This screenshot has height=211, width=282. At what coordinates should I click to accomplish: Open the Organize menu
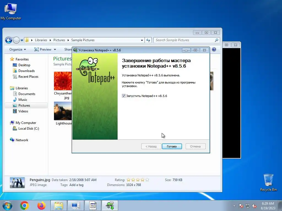[18, 49]
